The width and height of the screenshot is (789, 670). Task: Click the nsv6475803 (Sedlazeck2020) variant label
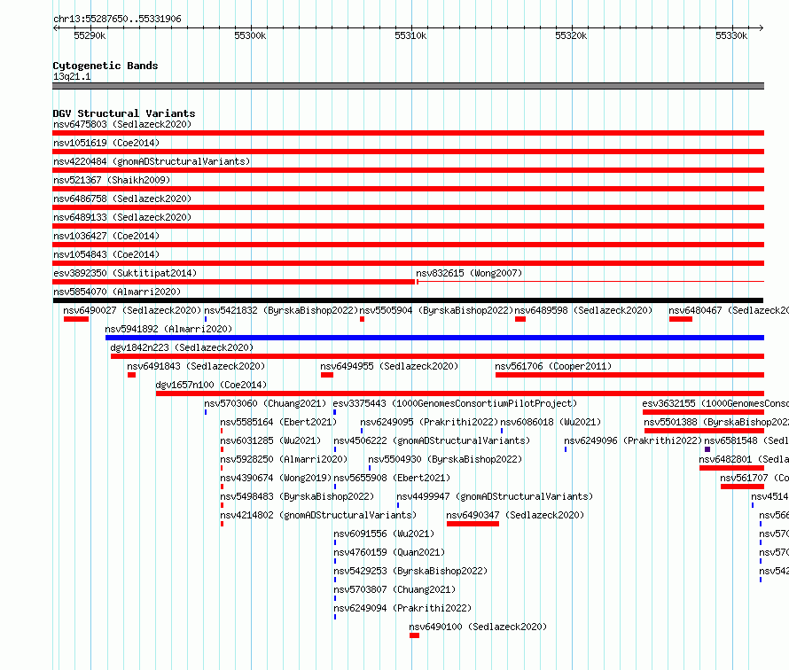coord(122,124)
